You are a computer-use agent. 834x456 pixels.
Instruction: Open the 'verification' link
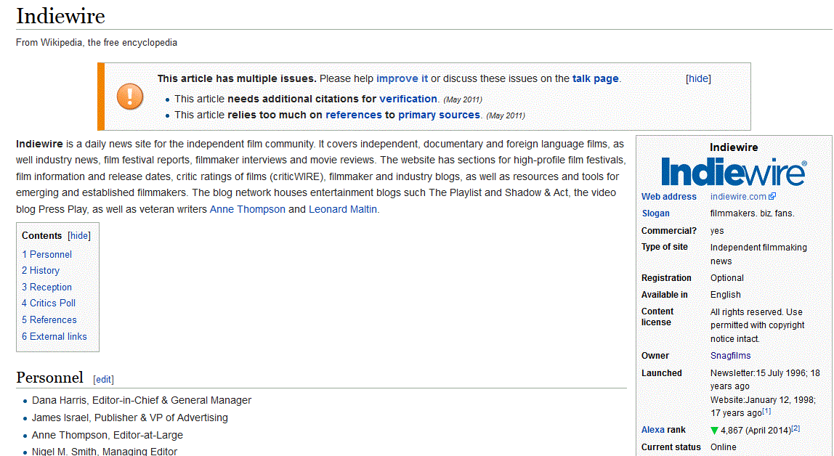point(408,99)
